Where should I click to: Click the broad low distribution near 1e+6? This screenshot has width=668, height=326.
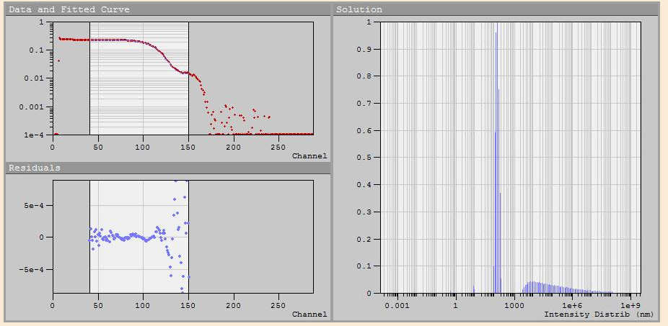pos(566,288)
